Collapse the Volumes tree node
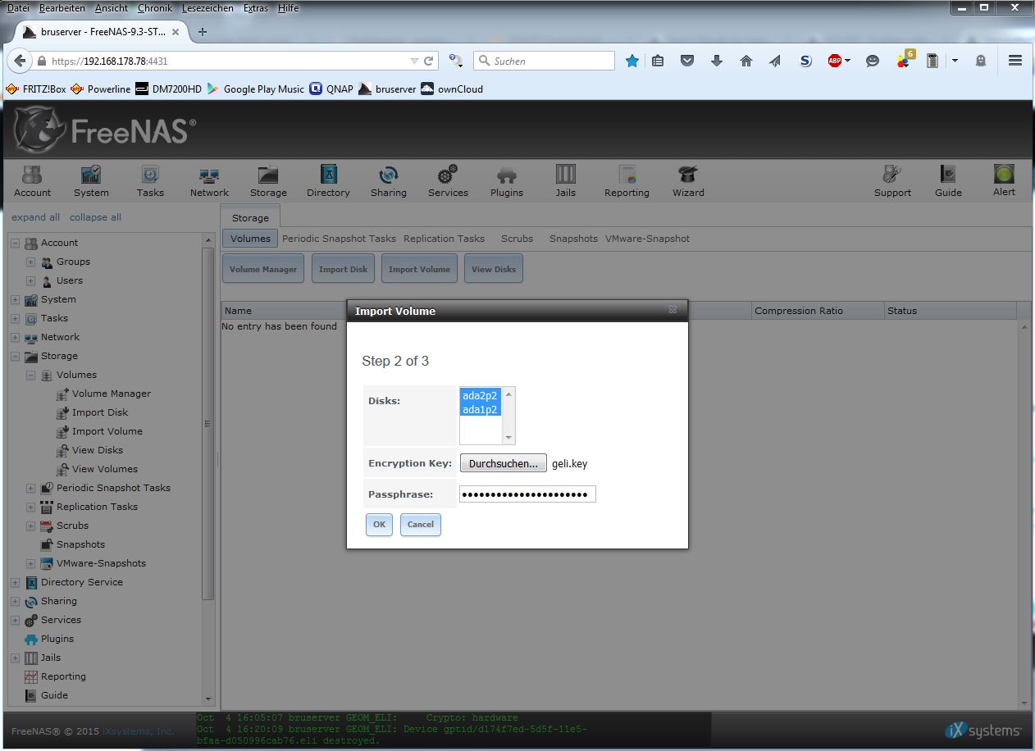This screenshot has width=1035, height=751. 30,375
